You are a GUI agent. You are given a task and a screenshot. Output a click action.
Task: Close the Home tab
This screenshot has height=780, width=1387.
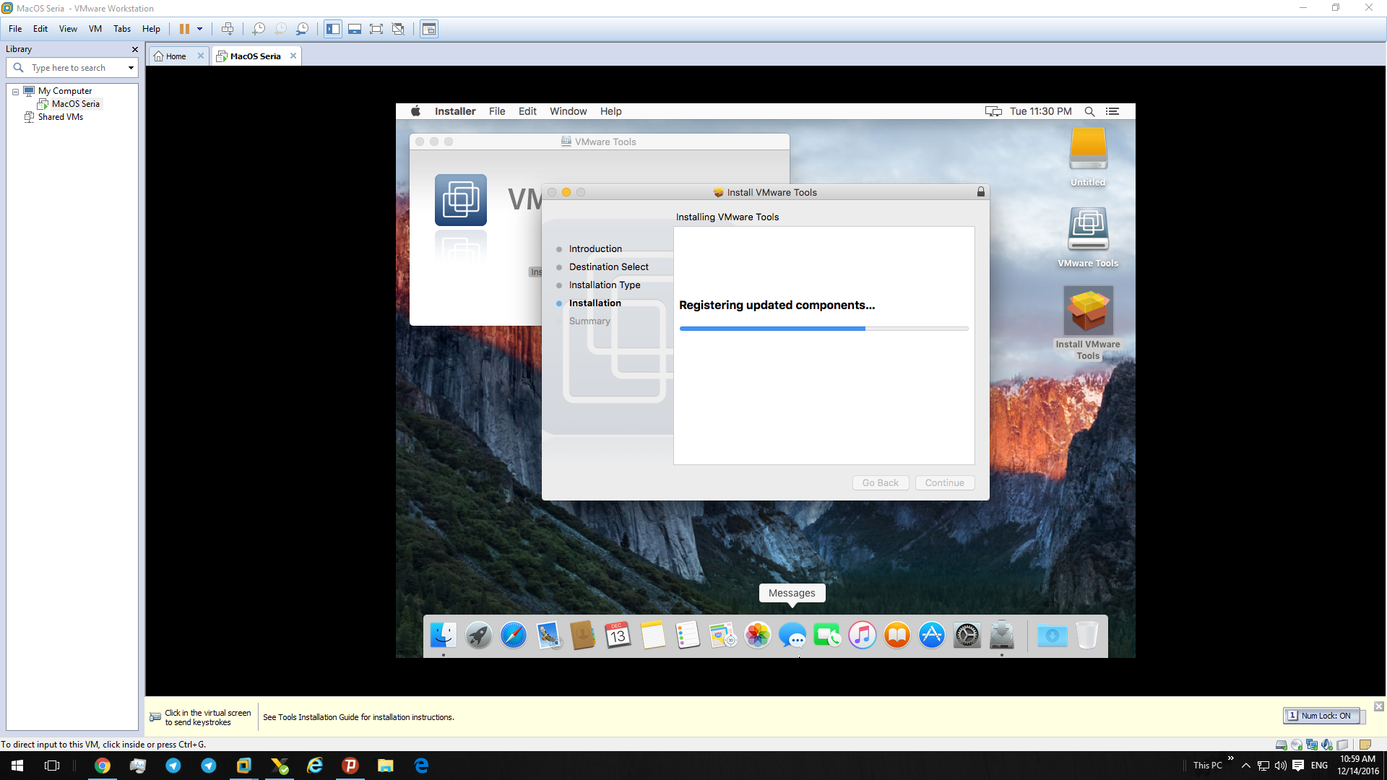pyautogui.click(x=201, y=56)
